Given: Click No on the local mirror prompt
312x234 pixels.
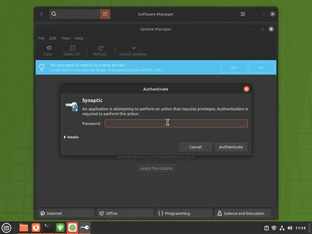Looking at the screenshot, I should 261,67.
